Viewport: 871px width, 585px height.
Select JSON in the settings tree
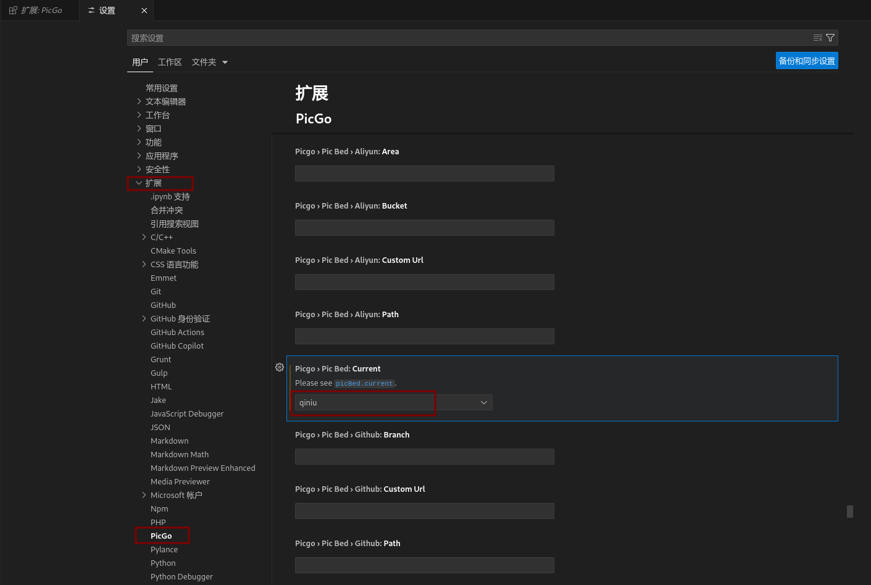pyautogui.click(x=160, y=427)
